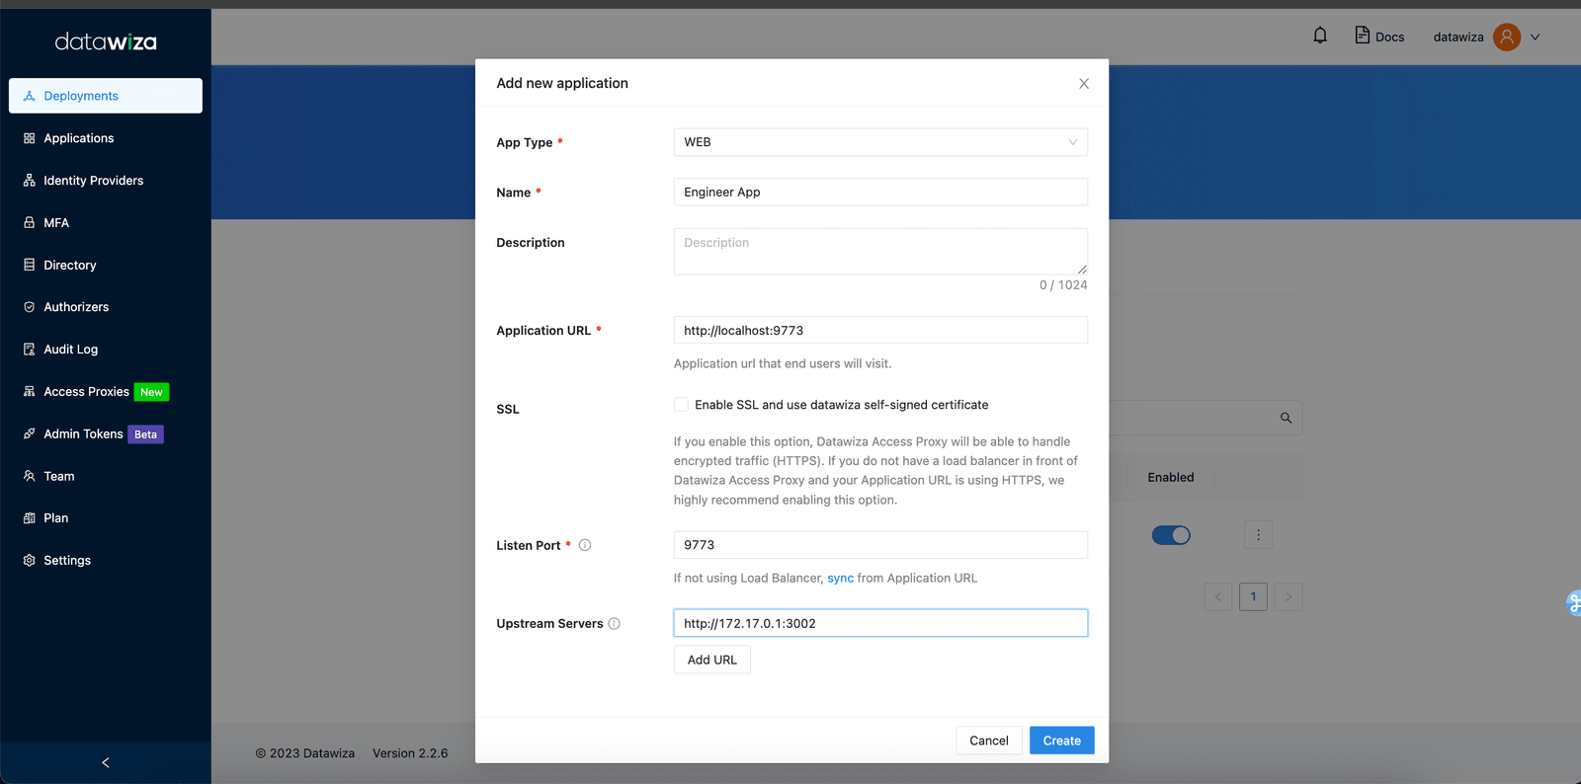
Task: Toggle the Enabled switch in background table
Action: click(x=1171, y=535)
